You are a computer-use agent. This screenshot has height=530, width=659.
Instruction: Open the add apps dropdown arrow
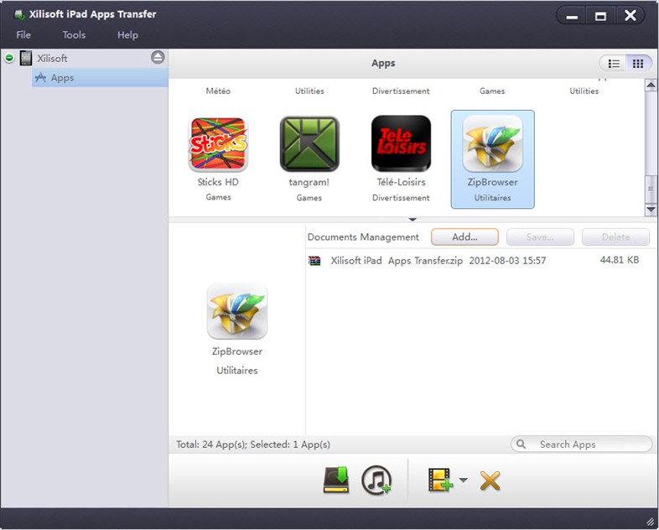(x=463, y=480)
